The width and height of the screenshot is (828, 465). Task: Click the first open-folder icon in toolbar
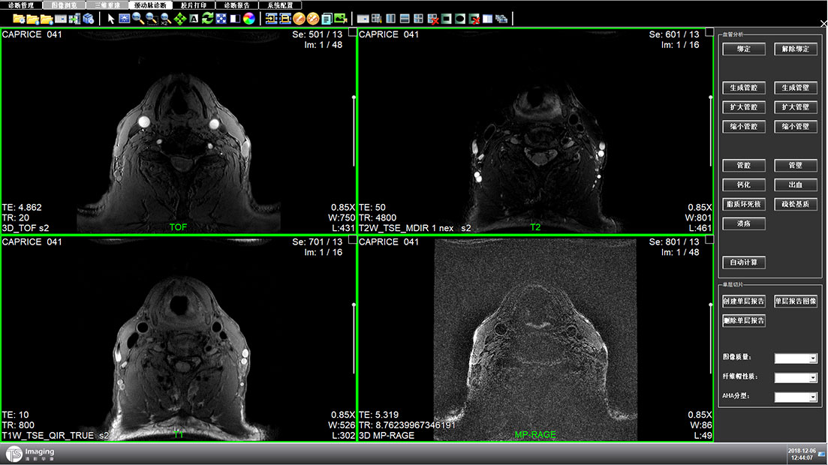[x=19, y=19]
